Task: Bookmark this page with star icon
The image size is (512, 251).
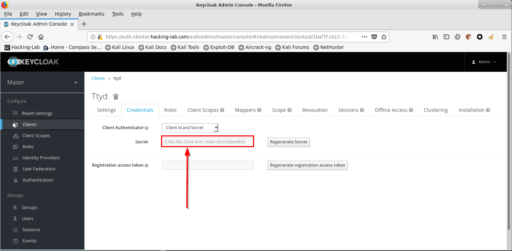Action: tap(384, 37)
